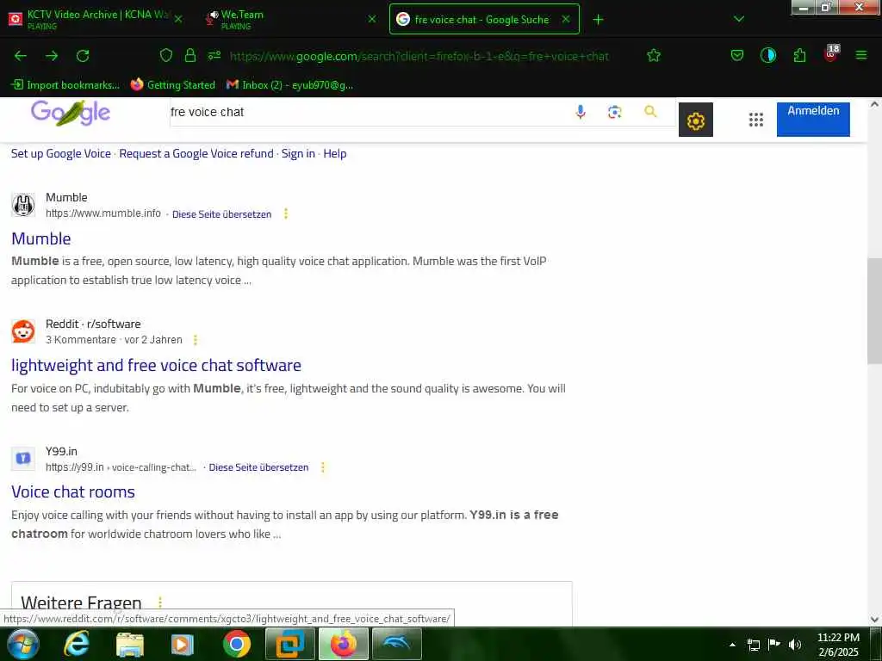Image resolution: width=882 pixels, height=661 pixels.
Task: Open the Dark Reader extension icon
Action: pos(767,56)
